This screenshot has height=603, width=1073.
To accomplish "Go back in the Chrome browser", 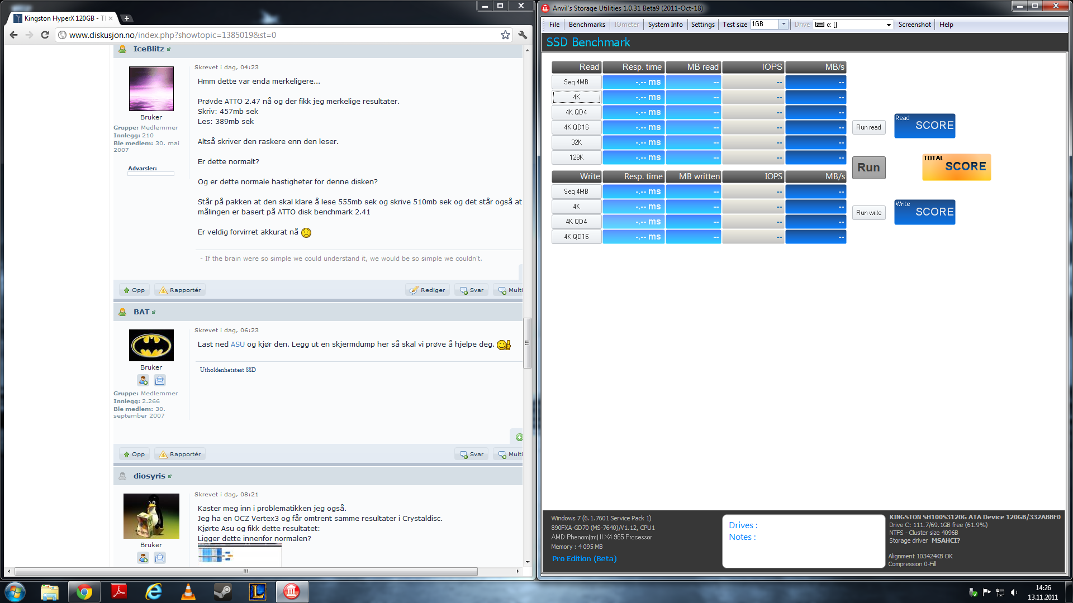I will click(x=14, y=35).
